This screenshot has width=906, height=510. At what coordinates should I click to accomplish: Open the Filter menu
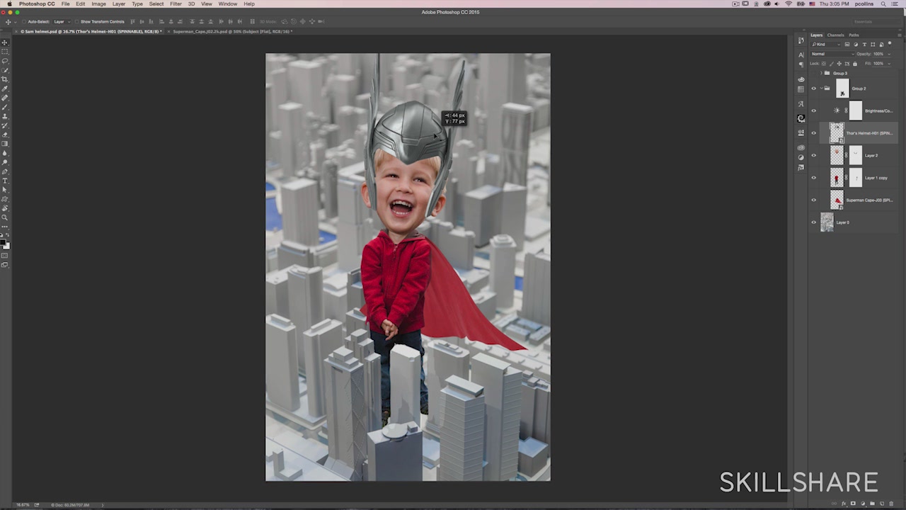tap(176, 4)
